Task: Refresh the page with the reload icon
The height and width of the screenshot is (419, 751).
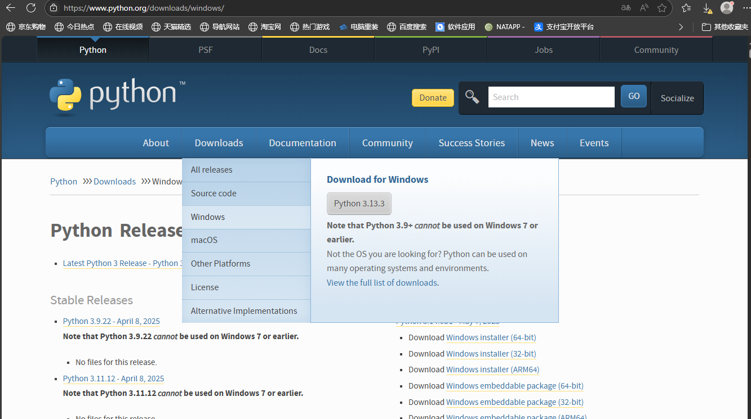Action: [31, 8]
